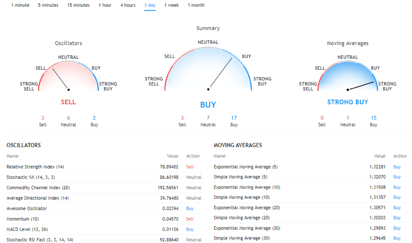Screen dimensions: 412x243
Task: Click Buy action for Awesome Oscillator
Action: [x=190, y=209]
